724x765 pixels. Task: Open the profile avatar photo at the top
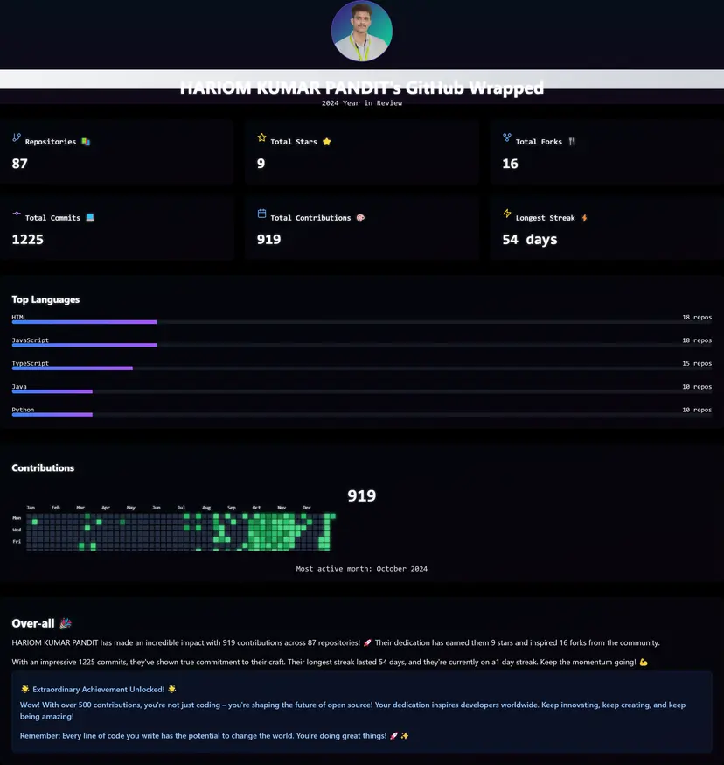[x=361, y=31]
